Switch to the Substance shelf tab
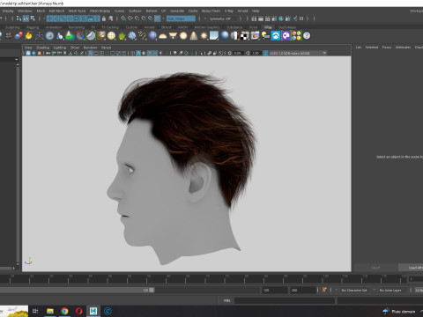423x317 pixels. pyautogui.click(x=234, y=27)
